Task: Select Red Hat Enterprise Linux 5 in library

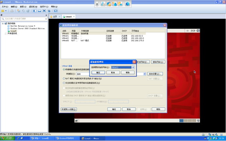Action: (23, 26)
